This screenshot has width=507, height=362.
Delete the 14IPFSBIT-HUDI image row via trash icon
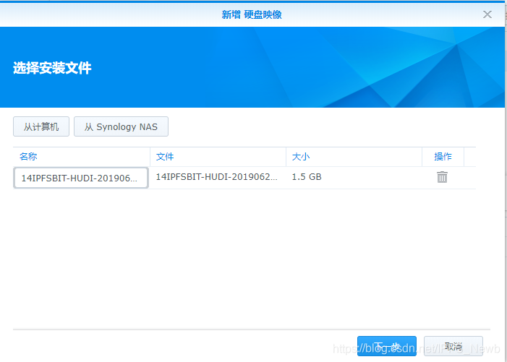coord(442,177)
